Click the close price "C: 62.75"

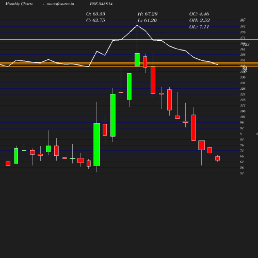tap(95, 21)
